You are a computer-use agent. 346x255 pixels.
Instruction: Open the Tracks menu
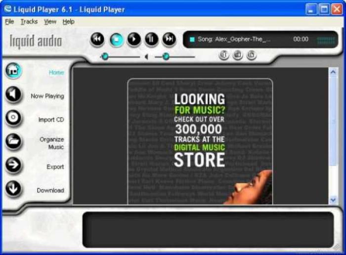click(x=29, y=22)
